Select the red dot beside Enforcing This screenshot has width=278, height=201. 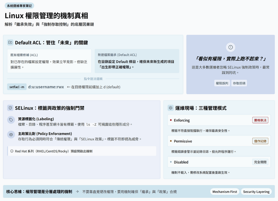(x=171, y=120)
